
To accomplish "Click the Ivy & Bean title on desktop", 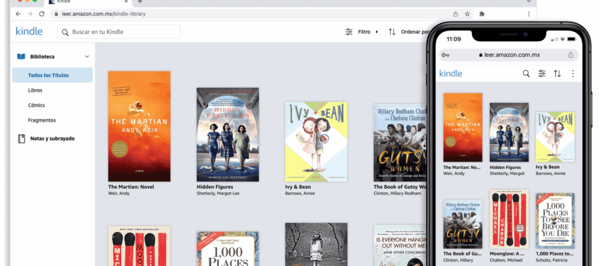I will pos(298,187).
